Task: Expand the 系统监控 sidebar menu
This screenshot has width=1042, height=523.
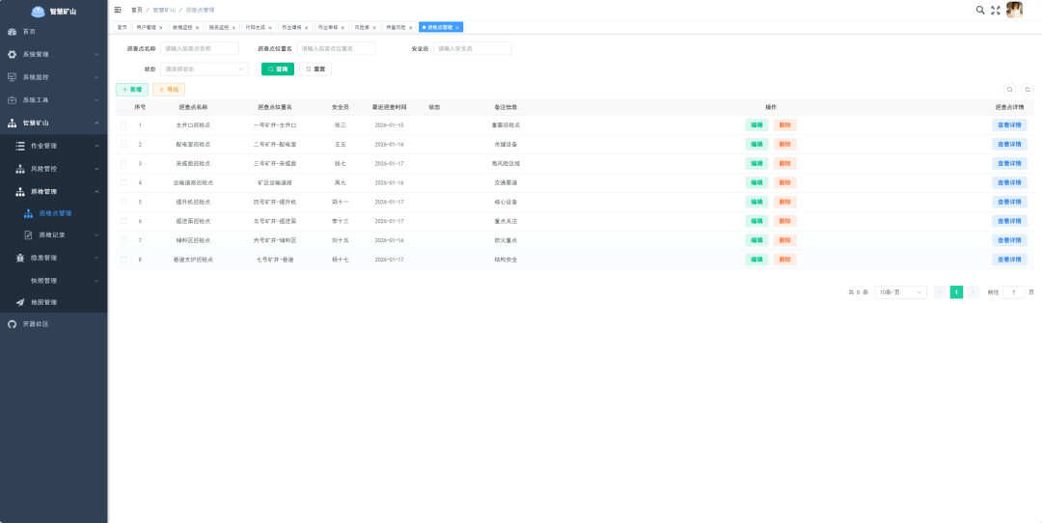Action: tap(96, 77)
